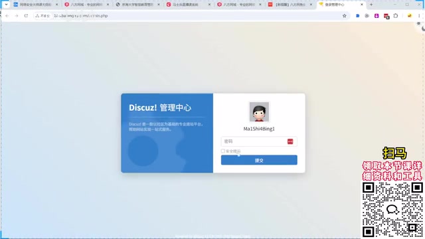Open the Extensions puzzle-piece menu

click(396, 16)
